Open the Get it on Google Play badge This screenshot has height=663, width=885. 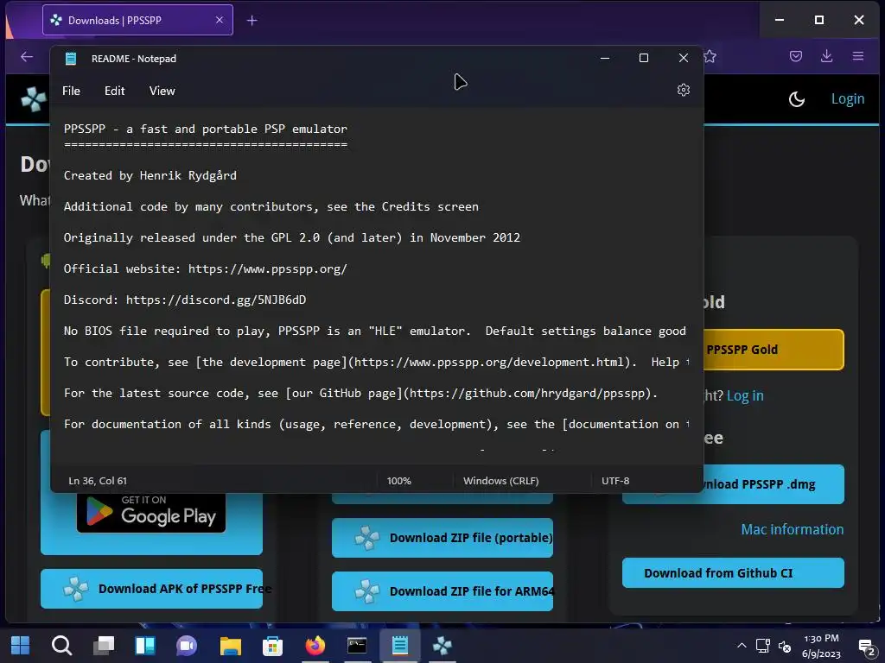pyautogui.click(x=151, y=512)
